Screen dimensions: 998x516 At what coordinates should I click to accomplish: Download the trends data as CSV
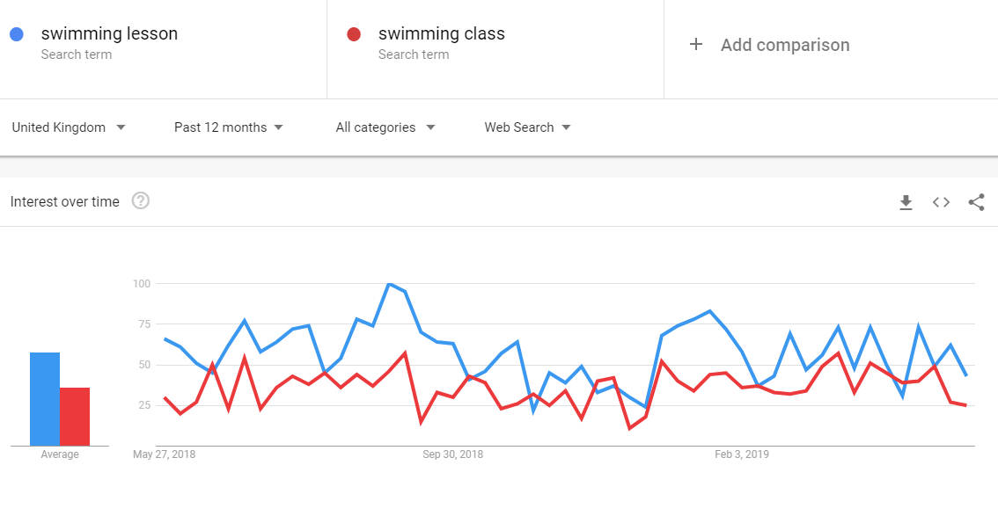(x=906, y=202)
